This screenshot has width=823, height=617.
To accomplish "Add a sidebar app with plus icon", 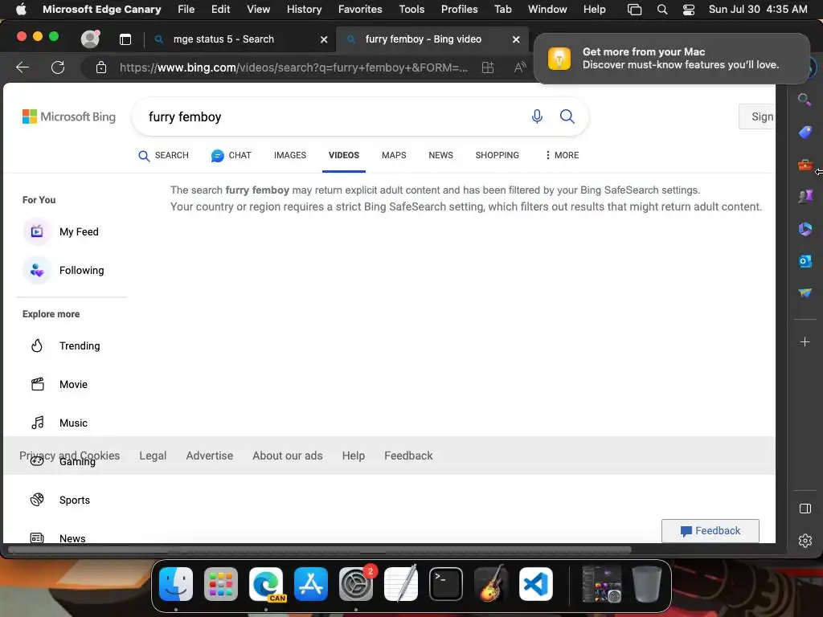I will [x=805, y=342].
